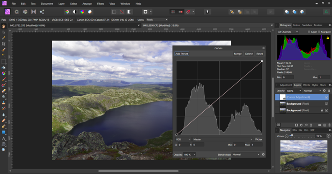Screen dimensions: 332x174
Task: Switch to the Develop Persona
Action: point(25,12)
